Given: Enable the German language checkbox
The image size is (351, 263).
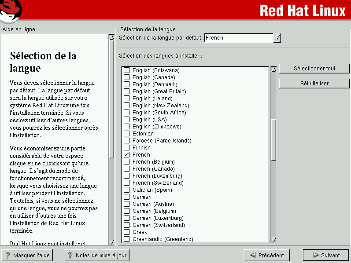Looking at the screenshot, I should 127,197.
